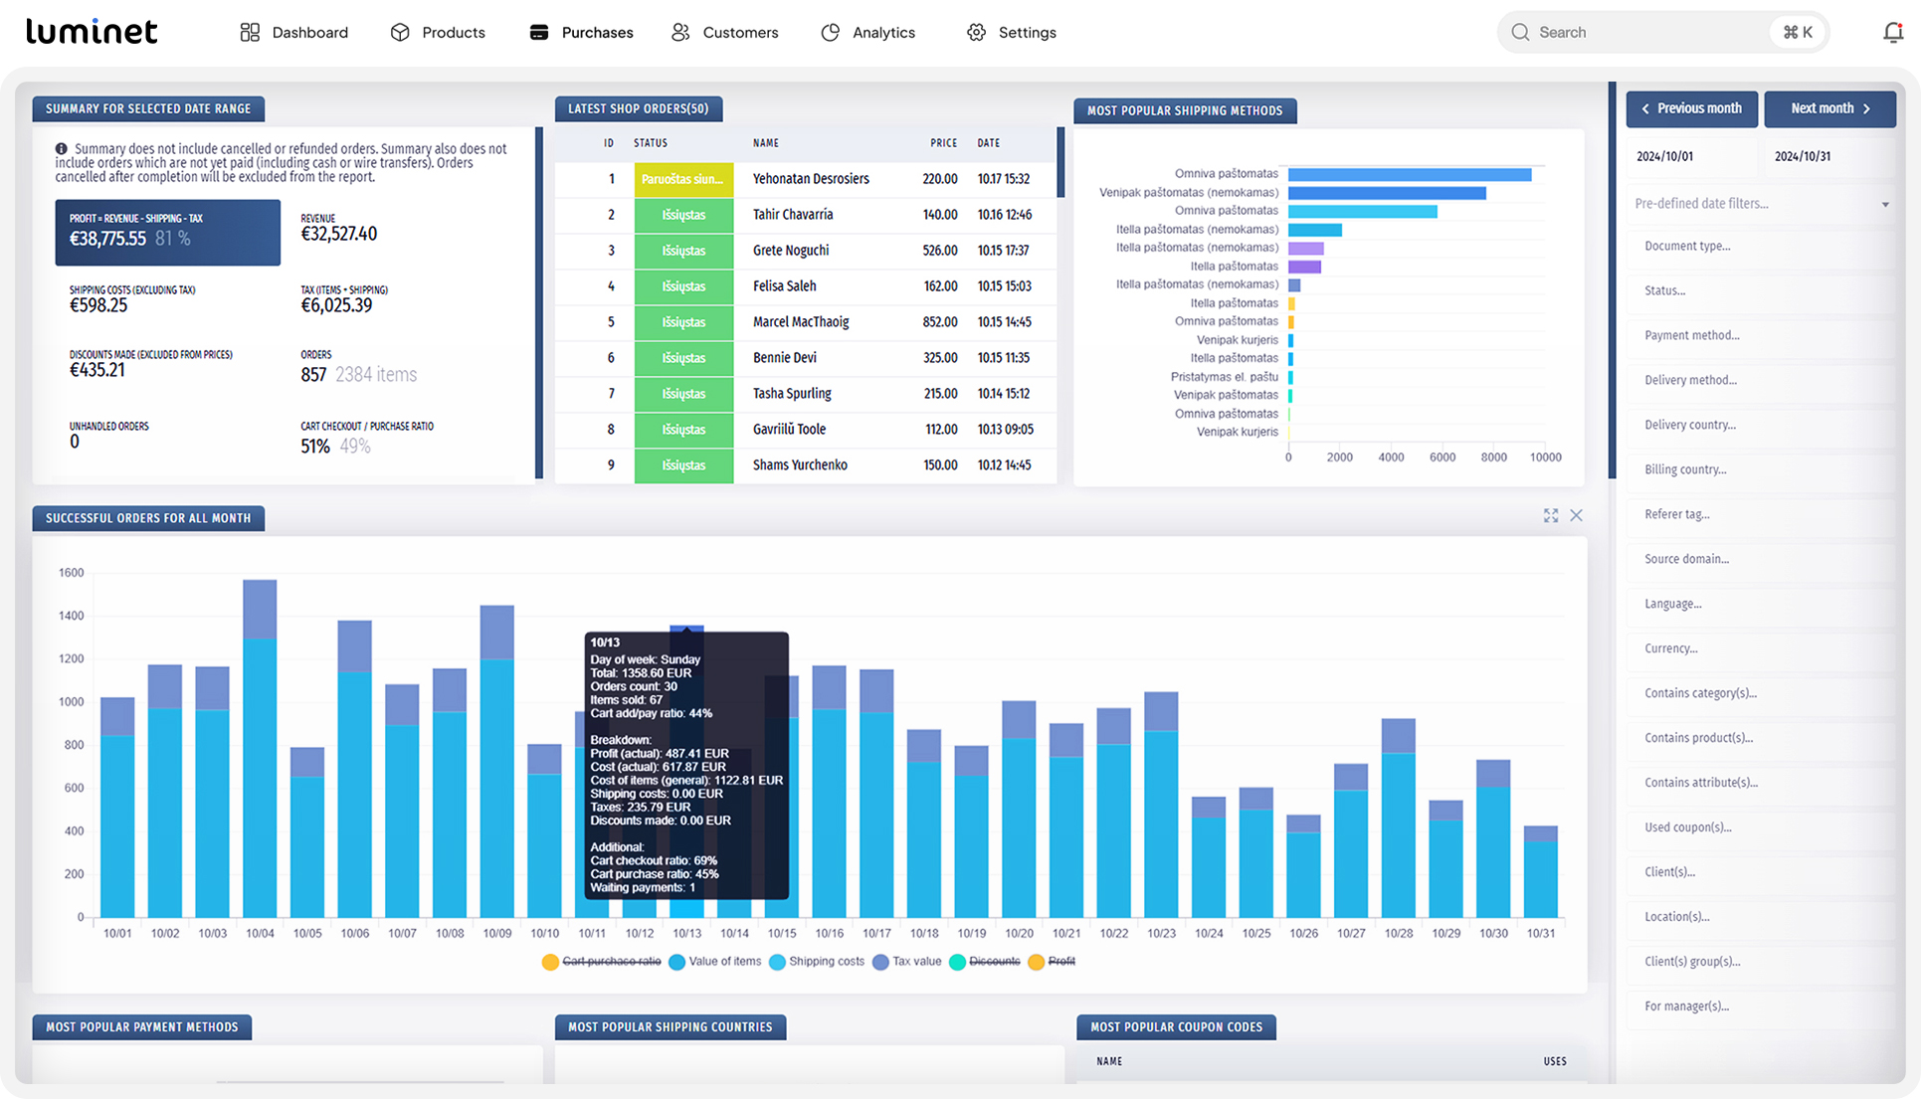Go to Previous month
This screenshot has width=1921, height=1101.
pyautogui.click(x=1691, y=108)
